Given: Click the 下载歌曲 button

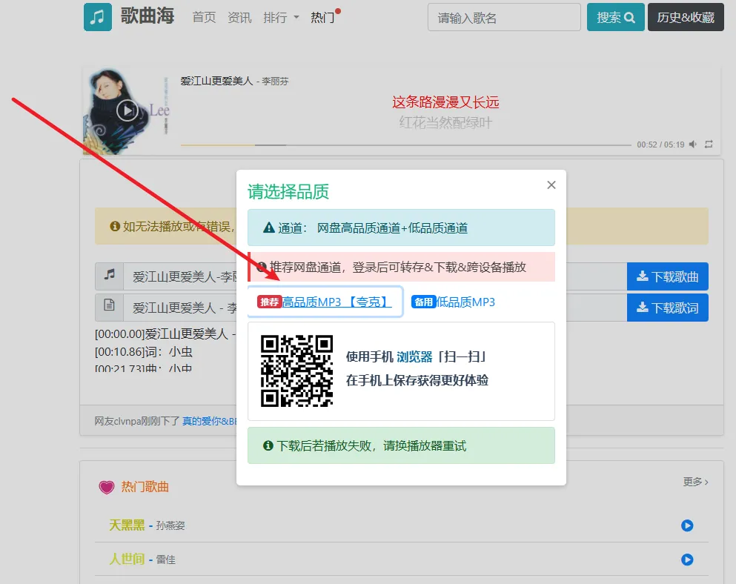Looking at the screenshot, I should (x=668, y=276).
